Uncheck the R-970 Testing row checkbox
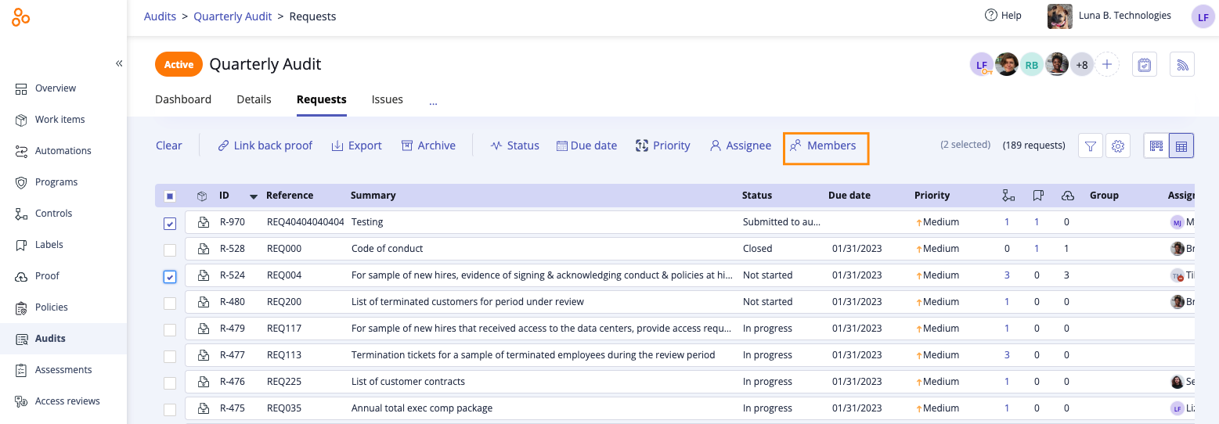 [170, 224]
